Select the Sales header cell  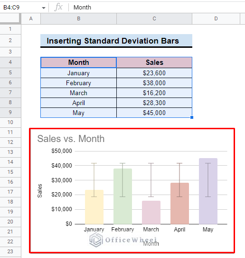(154, 62)
